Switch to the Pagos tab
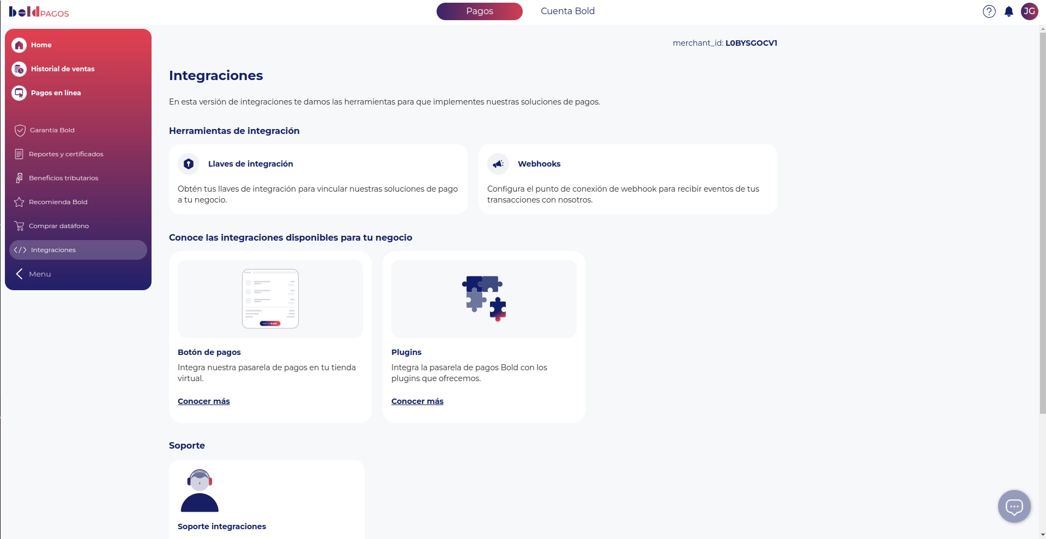The height and width of the screenshot is (539, 1046). coord(480,11)
